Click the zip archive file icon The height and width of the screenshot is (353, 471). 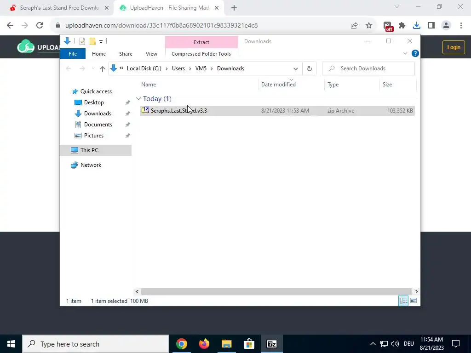[145, 110]
